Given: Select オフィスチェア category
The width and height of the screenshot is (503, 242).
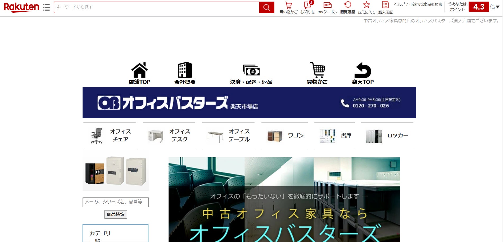Looking at the screenshot, I should coord(110,136).
